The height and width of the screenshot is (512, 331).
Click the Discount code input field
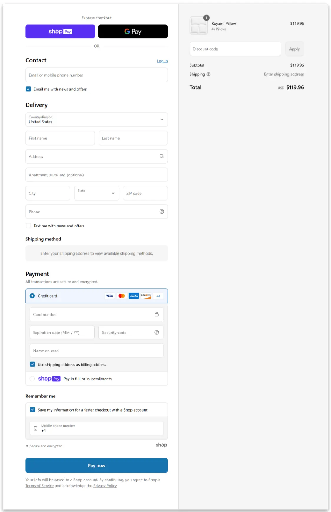coord(235,49)
